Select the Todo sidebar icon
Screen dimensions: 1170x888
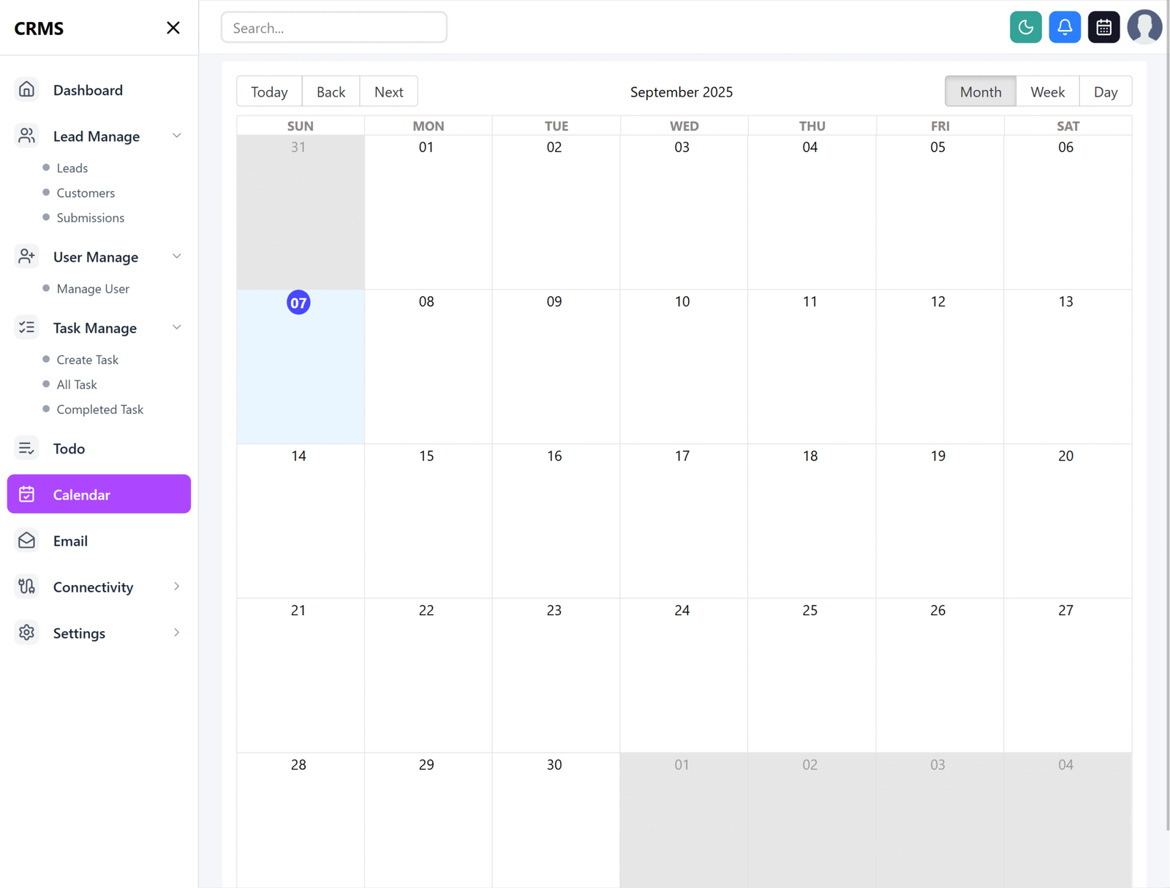pyautogui.click(x=26, y=448)
